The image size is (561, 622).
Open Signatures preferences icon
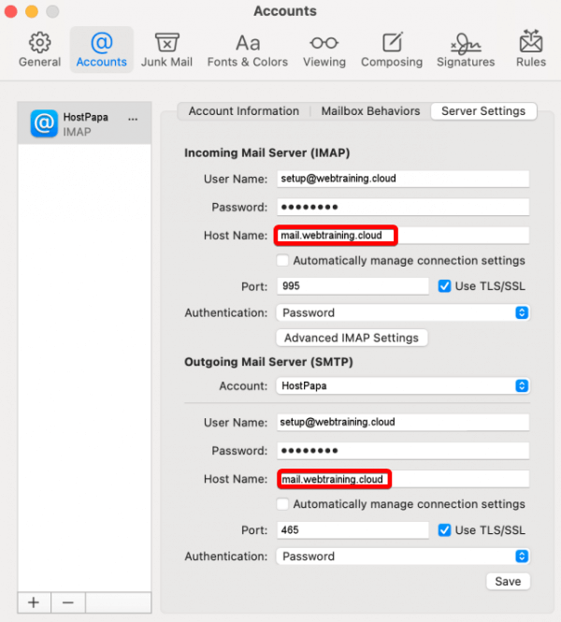466,43
